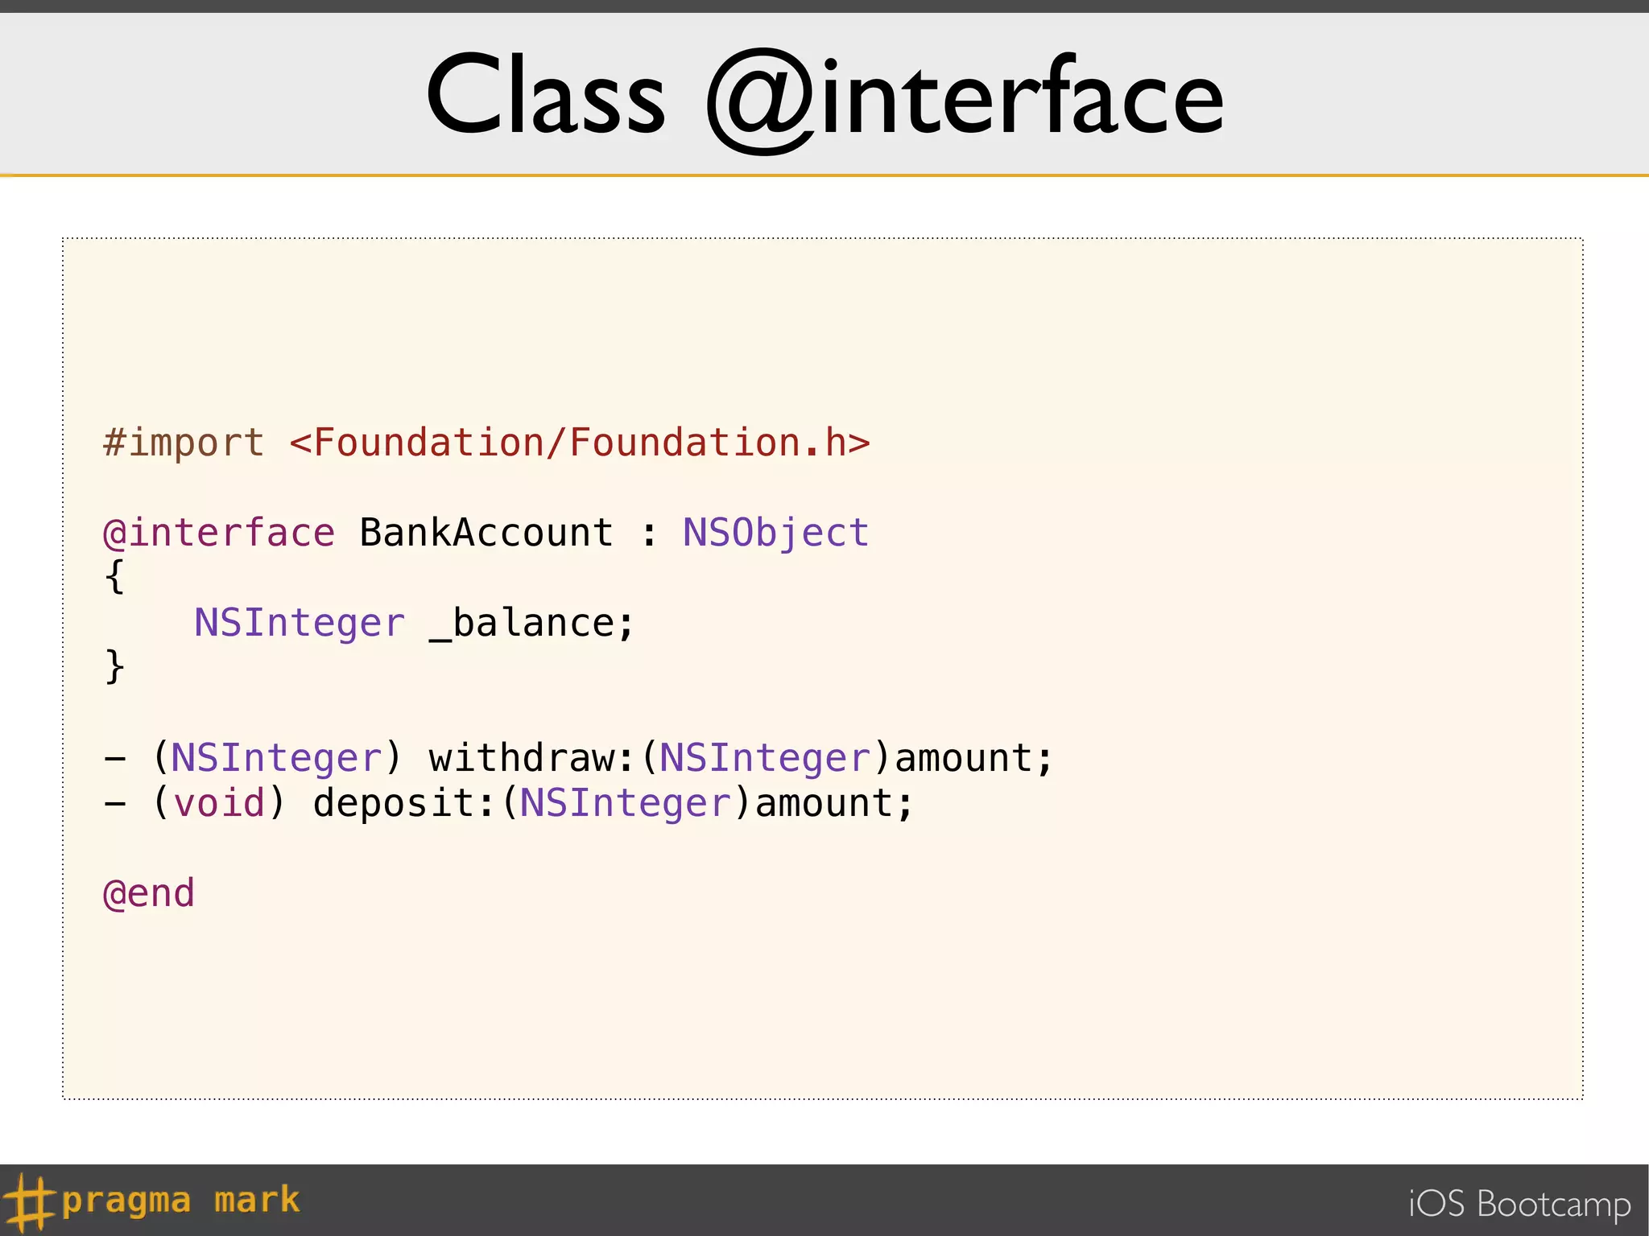The image size is (1649, 1236).
Task: Select the 'BankAccount' class name
Action: point(486,533)
